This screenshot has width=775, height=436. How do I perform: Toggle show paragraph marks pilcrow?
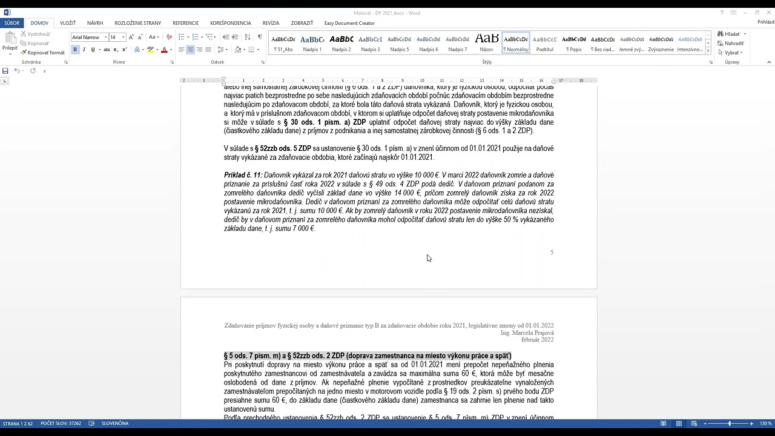260,37
